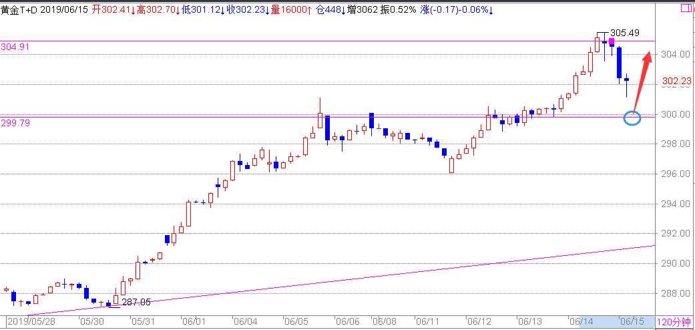Image resolution: width=695 pixels, height=330 pixels.
Task: Click the 299.79 horizontal line label
Action: [15, 124]
